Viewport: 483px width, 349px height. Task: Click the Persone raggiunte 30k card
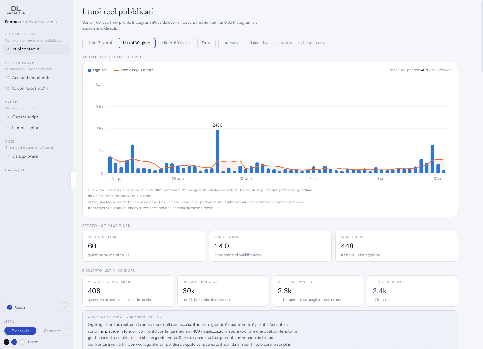tap(223, 291)
